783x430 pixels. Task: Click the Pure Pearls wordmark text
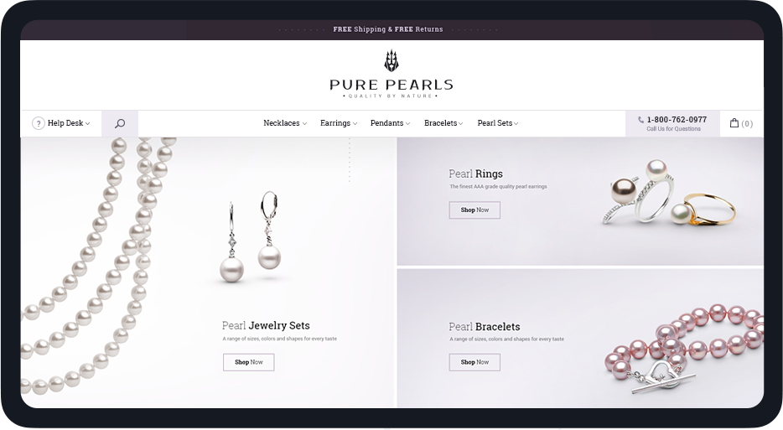tap(391, 85)
